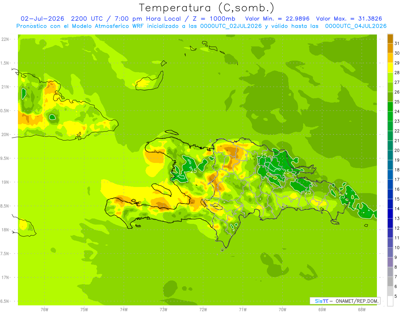
Task: Click the legend value 28
Action: [397, 72]
